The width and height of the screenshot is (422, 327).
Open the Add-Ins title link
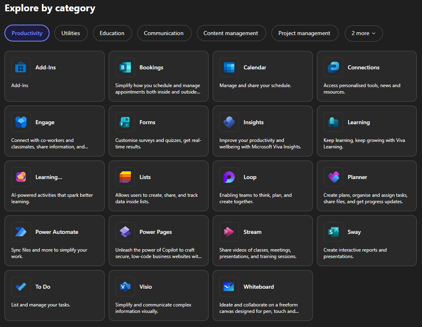coord(46,67)
